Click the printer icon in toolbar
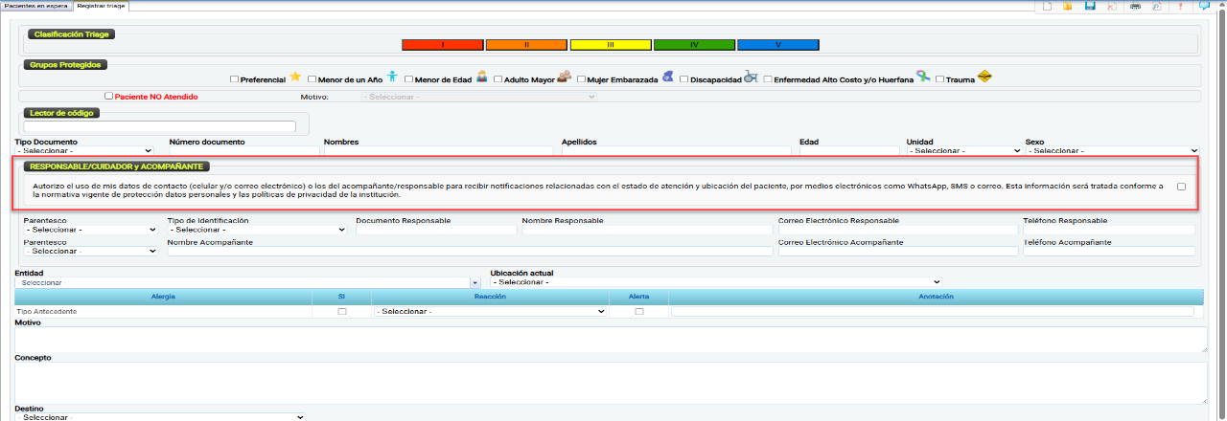The image size is (1227, 421). pos(1136,6)
